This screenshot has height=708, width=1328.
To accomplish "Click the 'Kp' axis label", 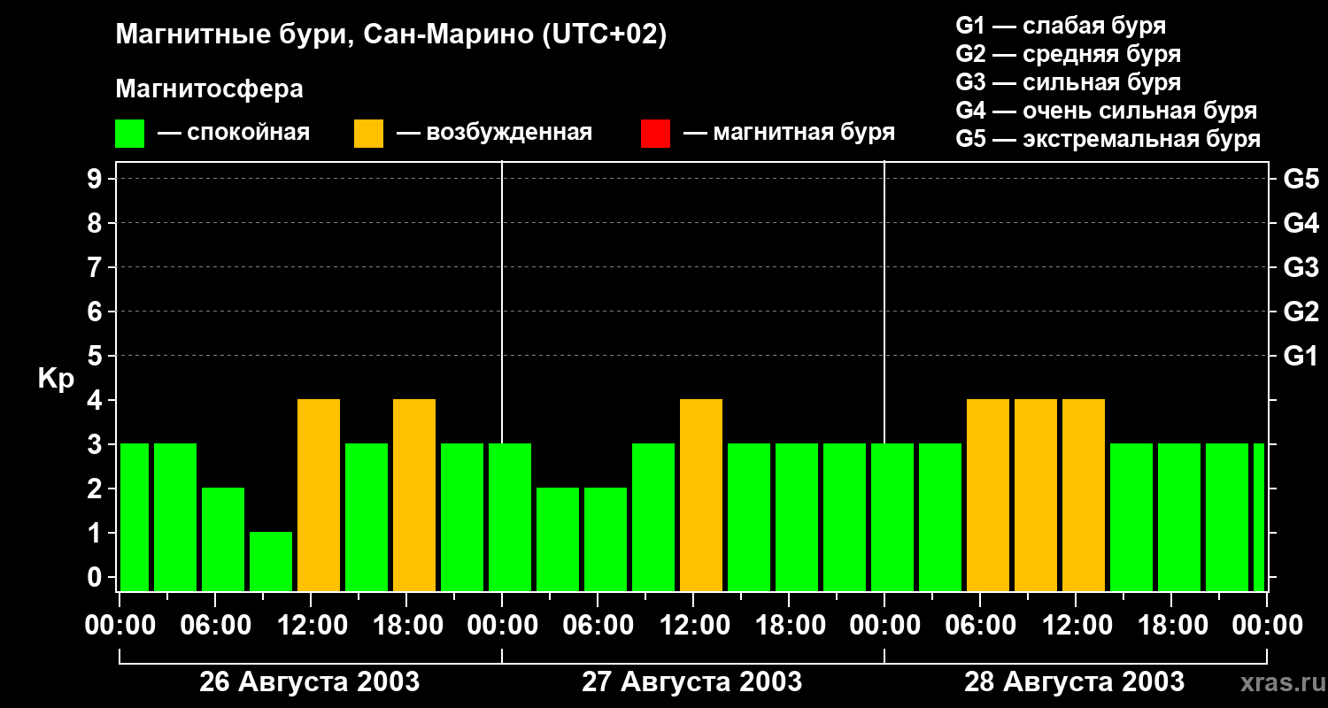I will [56, 380].
